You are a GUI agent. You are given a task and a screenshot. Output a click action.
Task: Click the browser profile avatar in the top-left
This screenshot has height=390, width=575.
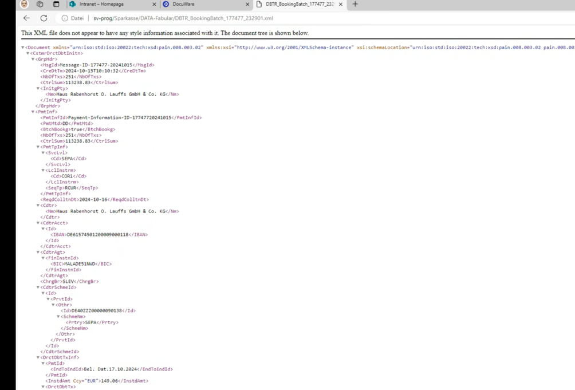tap(24, 4)
